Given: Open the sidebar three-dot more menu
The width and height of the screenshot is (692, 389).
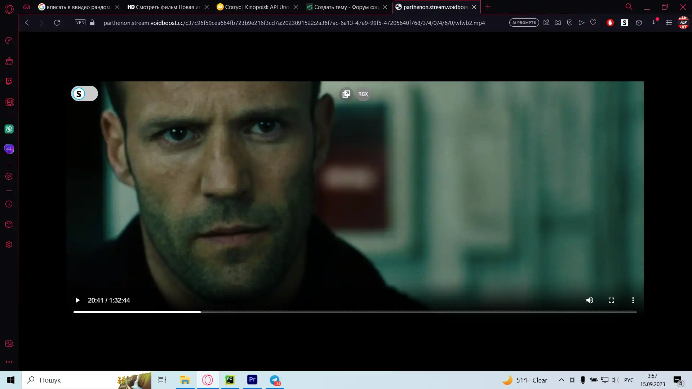Looking at the screenshot, I should click(x=9, y=362).
